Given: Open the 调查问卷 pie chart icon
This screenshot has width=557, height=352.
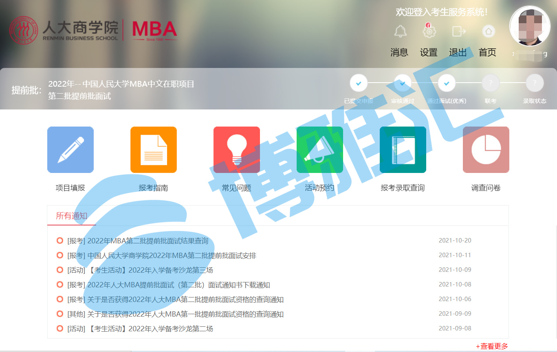Looking at the screenshot, I should click(x=486, y=150).
